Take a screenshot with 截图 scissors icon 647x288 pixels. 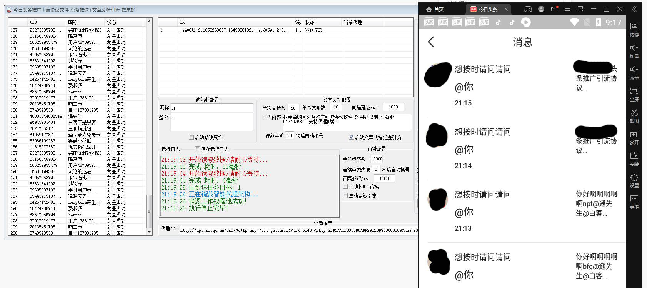coord(634,112)
